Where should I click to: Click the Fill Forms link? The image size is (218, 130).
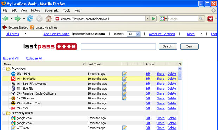point(12,34)
